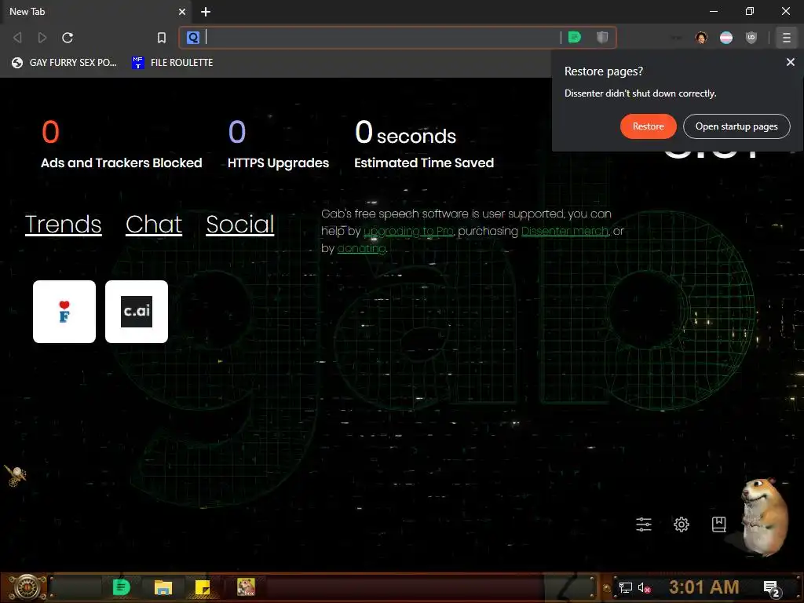Open the steampunk Start button

(27, 587)
